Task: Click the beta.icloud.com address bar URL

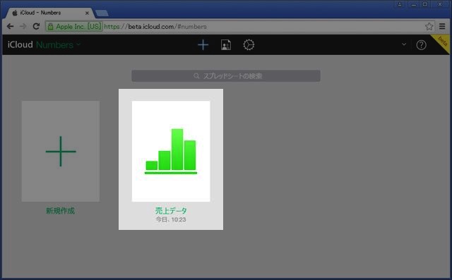Action: pos(155,27)
